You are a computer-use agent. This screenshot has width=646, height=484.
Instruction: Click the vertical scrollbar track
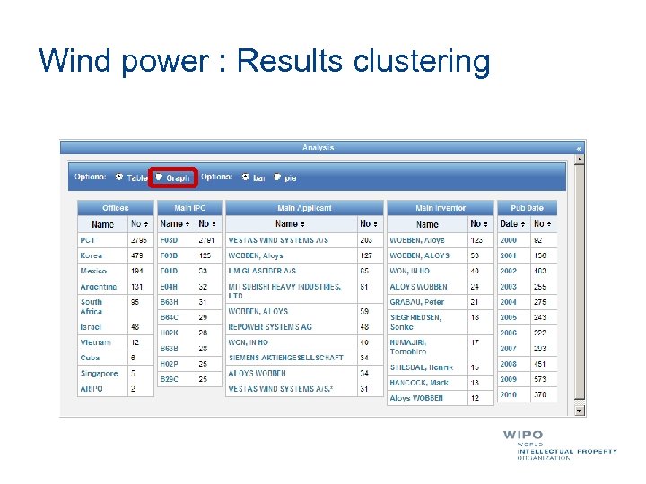(x=580, y=282)
